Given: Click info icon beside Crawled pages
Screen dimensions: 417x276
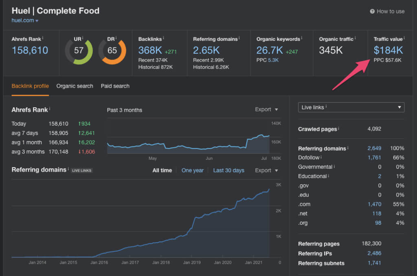Looking at the screenshot, I should pyautogui.click(x=338, y=129).
